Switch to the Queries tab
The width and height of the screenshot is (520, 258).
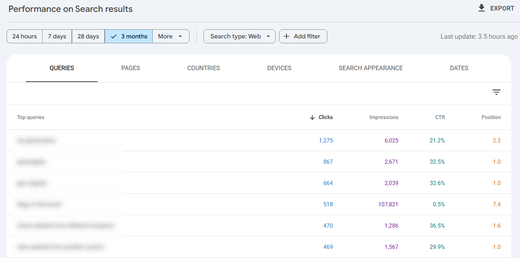coord(62,68)
